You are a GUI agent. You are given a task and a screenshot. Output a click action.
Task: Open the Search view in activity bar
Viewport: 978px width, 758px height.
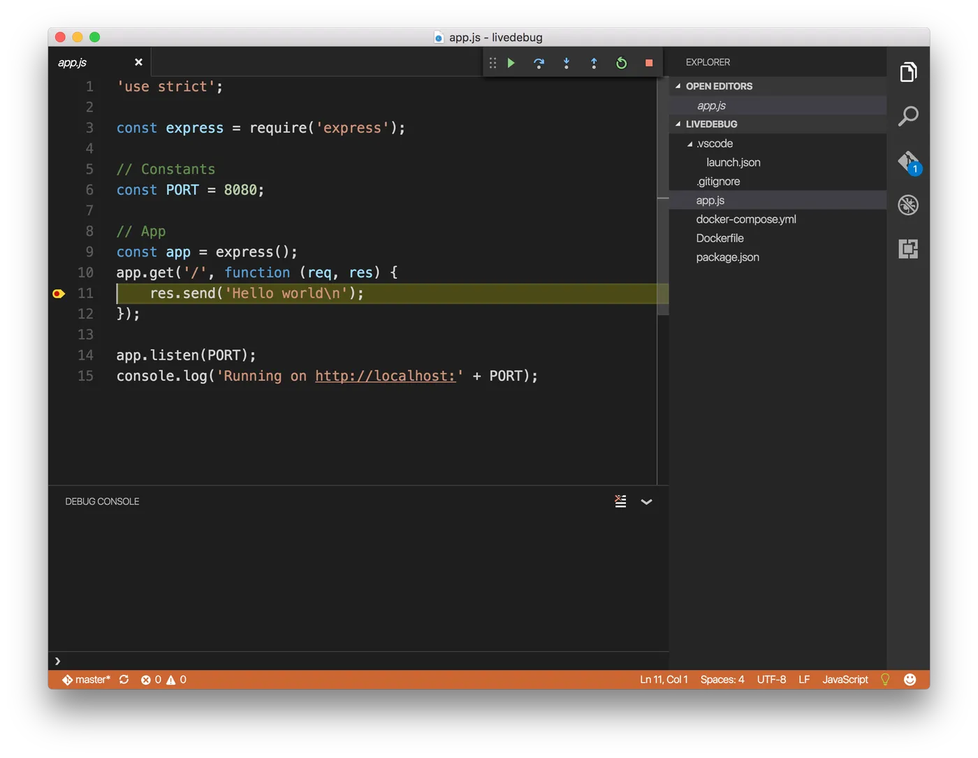pos(908,116)
